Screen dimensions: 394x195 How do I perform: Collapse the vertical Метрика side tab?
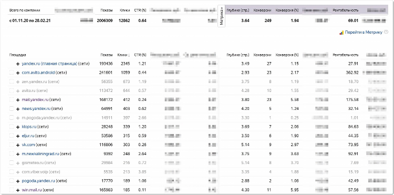coord(221,16)
